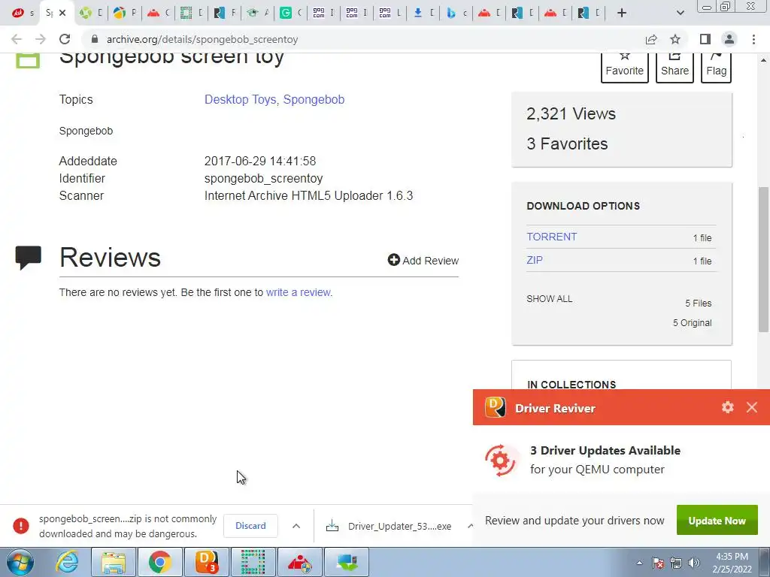
Task: Open the share this page icon in address bar
Action: [x=651, y=39]
